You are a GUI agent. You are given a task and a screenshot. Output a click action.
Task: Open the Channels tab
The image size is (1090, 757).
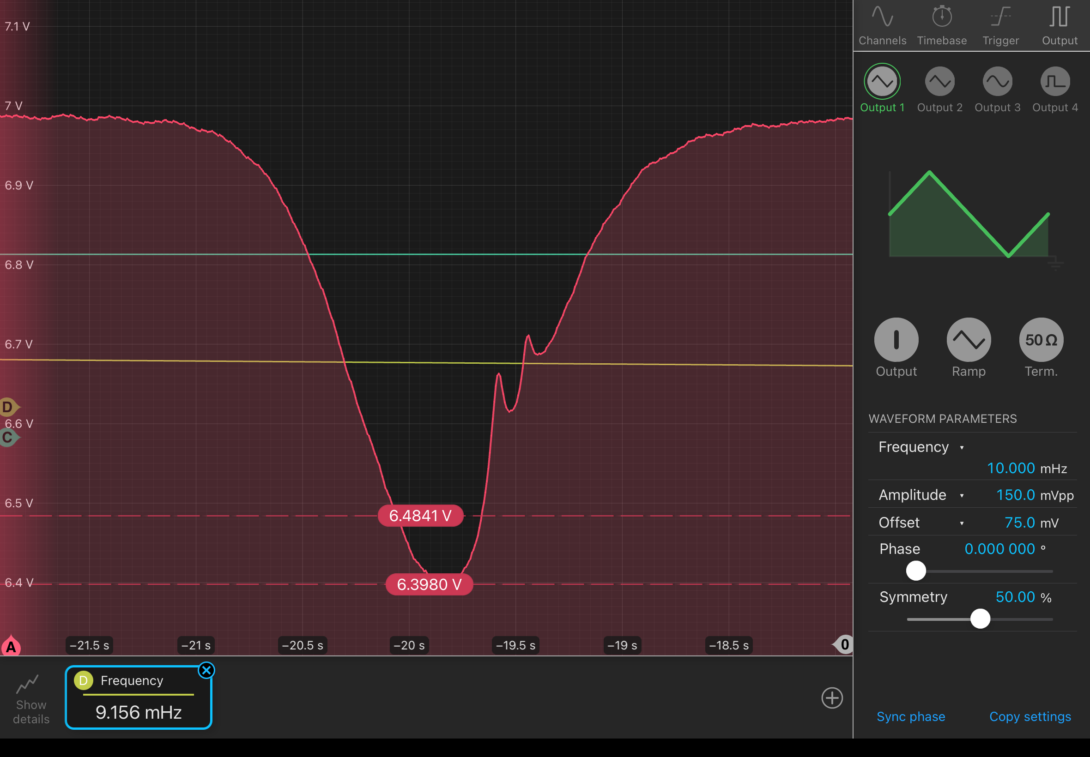(x=882, y=25)
